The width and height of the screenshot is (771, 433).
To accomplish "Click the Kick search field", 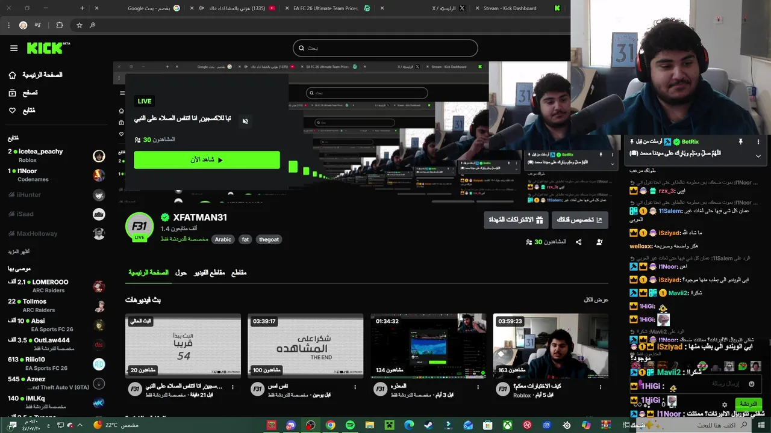I will click(x=385, y=48).
